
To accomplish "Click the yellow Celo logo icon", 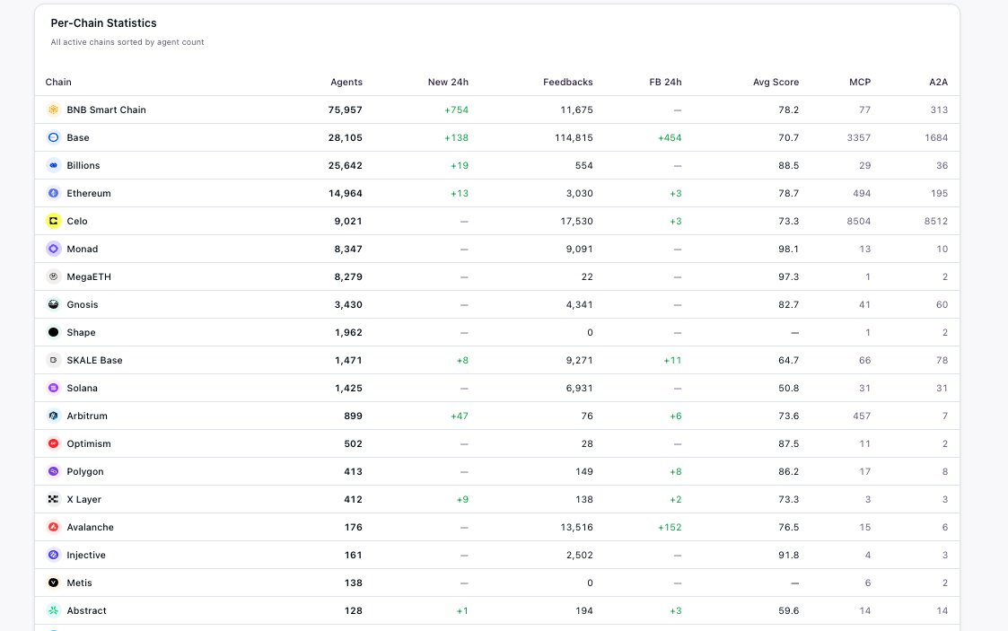I will [x=53, y=221].
